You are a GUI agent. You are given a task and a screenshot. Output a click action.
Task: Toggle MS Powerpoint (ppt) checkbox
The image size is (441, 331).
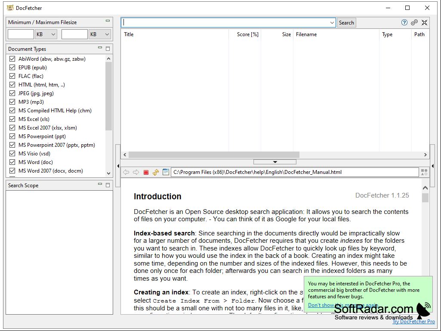pyautogui.click(x=12, y=136)
